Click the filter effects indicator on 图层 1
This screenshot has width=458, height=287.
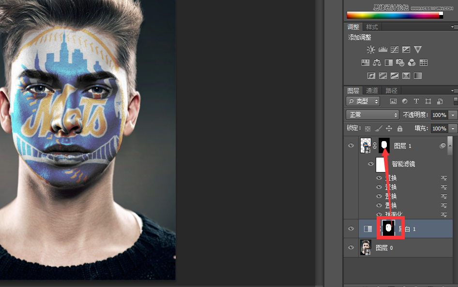(443, 145)
